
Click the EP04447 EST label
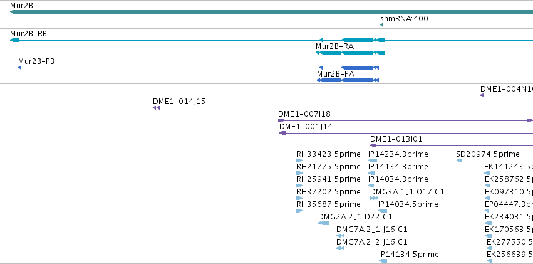[x=509, y=204]
